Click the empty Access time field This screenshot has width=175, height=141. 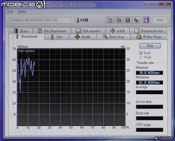pos(149,107)
